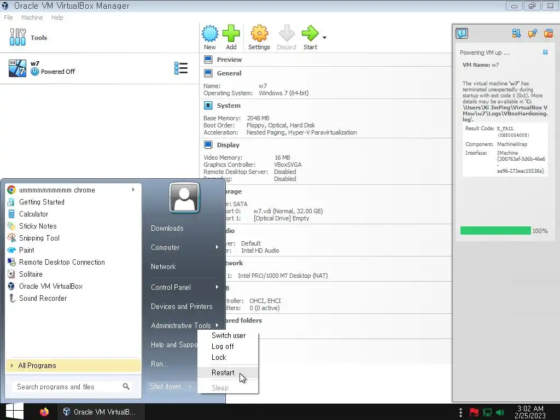Click the Start arrow toolbar icon

[x=310, y=33]
